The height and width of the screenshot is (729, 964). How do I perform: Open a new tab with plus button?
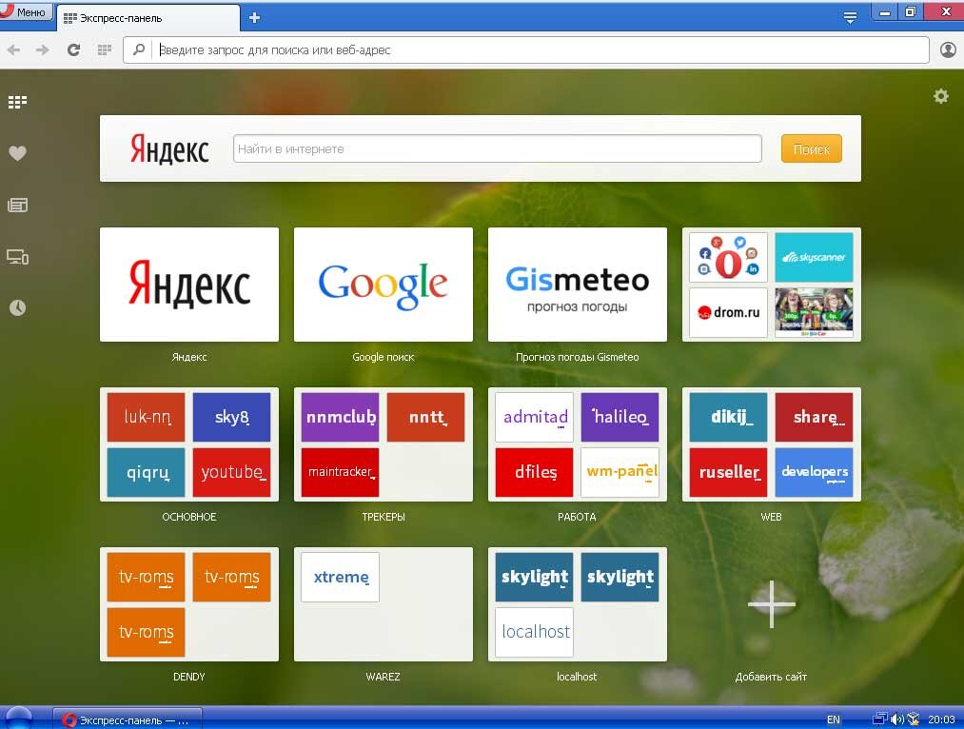click(x=254, y=18)
